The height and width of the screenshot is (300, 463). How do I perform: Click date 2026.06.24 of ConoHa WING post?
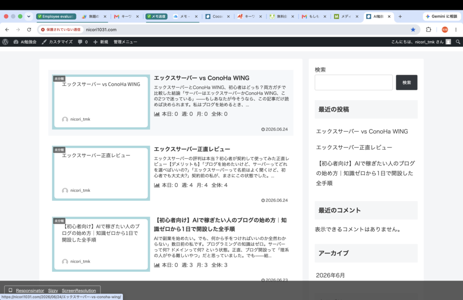pos(274,129)
